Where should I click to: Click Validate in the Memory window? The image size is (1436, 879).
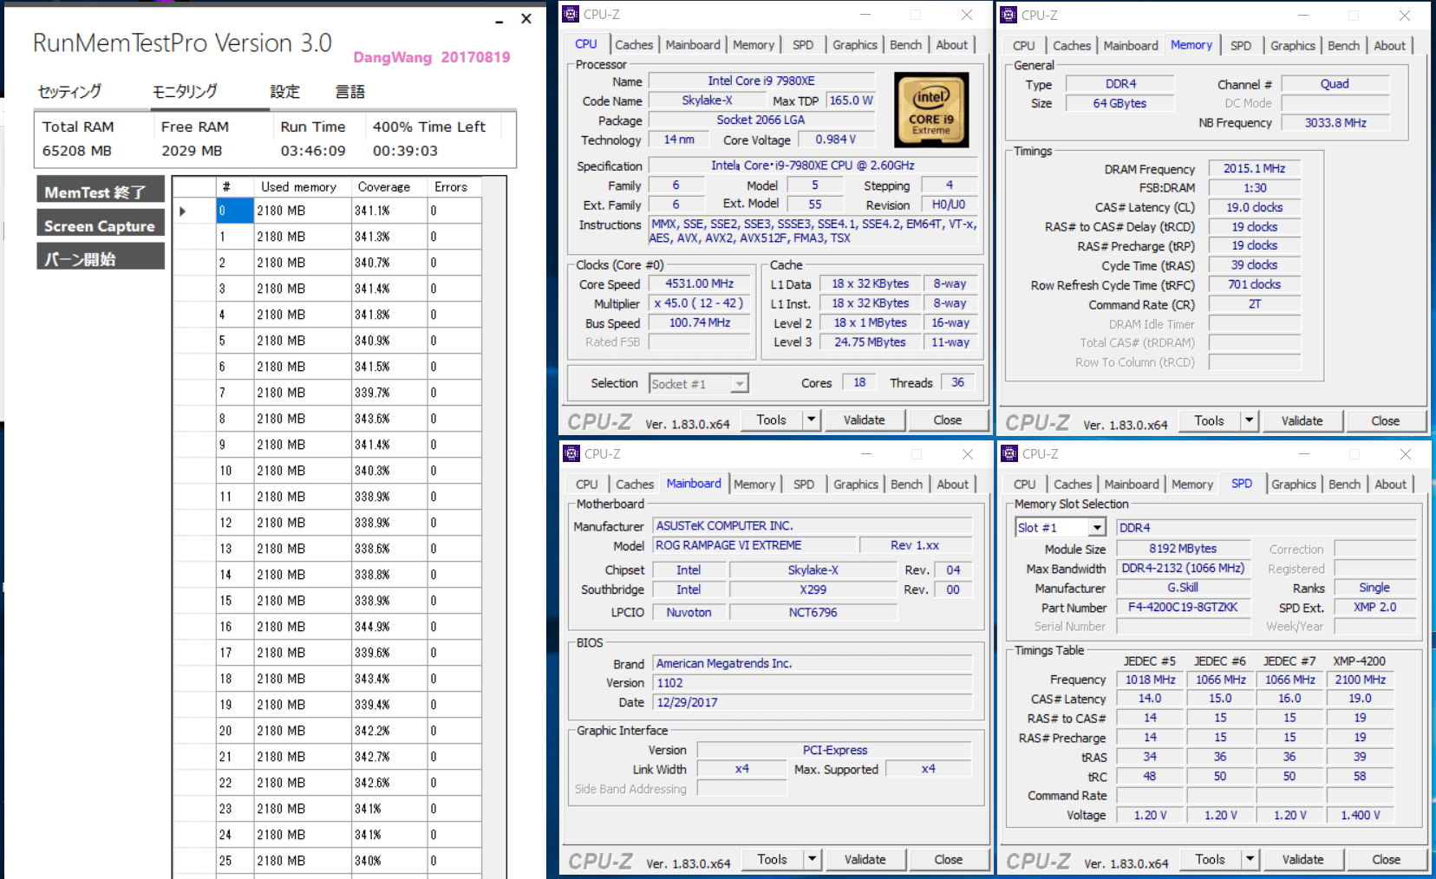click(1302, 420)
